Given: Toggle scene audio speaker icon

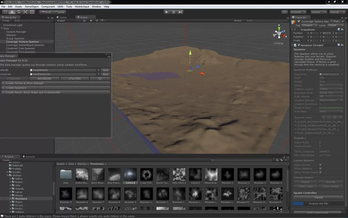Looking at the screenshot, I should pos(96,21).
